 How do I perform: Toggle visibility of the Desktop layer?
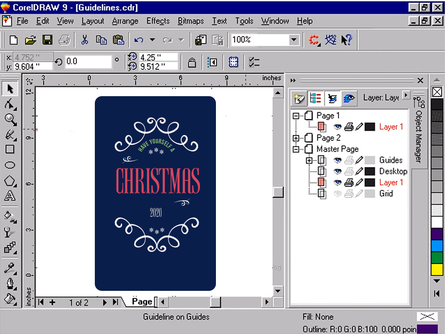[x=338, y=171]
